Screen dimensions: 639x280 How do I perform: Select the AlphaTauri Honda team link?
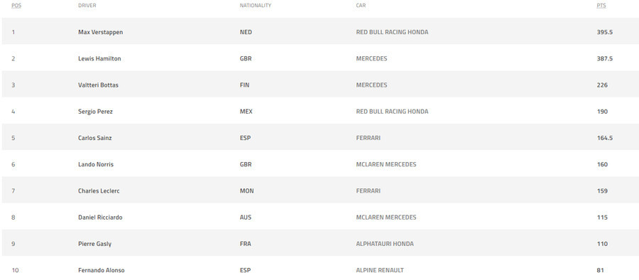[x=385, y=244]
